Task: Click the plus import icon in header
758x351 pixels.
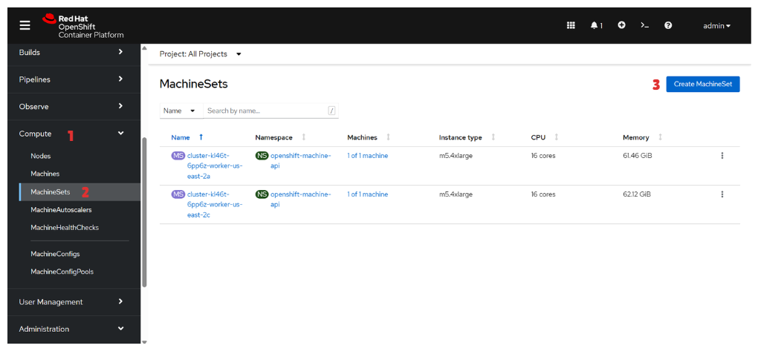Action: 621,25
